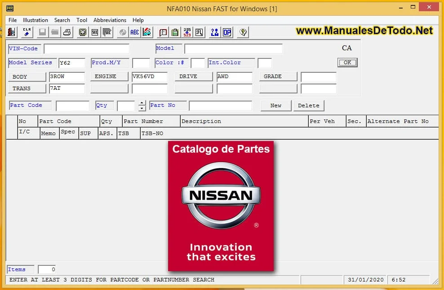Image resolution: width=444 pixels, height=290 pixels.
Task: Click the printer icon
Action: [x=67, y=32]
